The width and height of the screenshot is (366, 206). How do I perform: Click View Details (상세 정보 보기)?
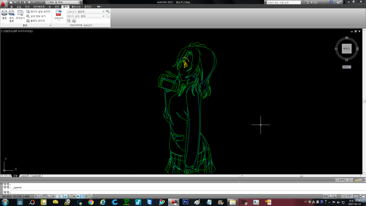[x=36, y=16]
